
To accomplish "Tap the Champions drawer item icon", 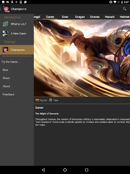I will point(5,50).
